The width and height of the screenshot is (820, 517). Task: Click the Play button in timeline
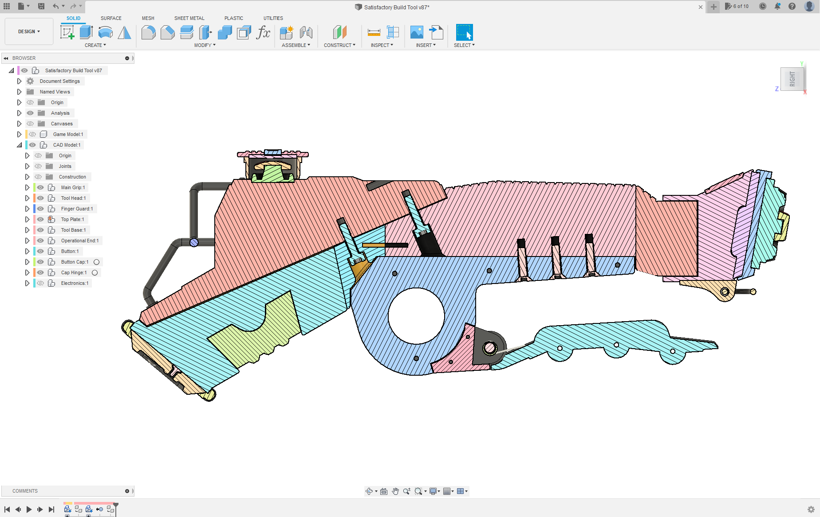click(29, 509)
